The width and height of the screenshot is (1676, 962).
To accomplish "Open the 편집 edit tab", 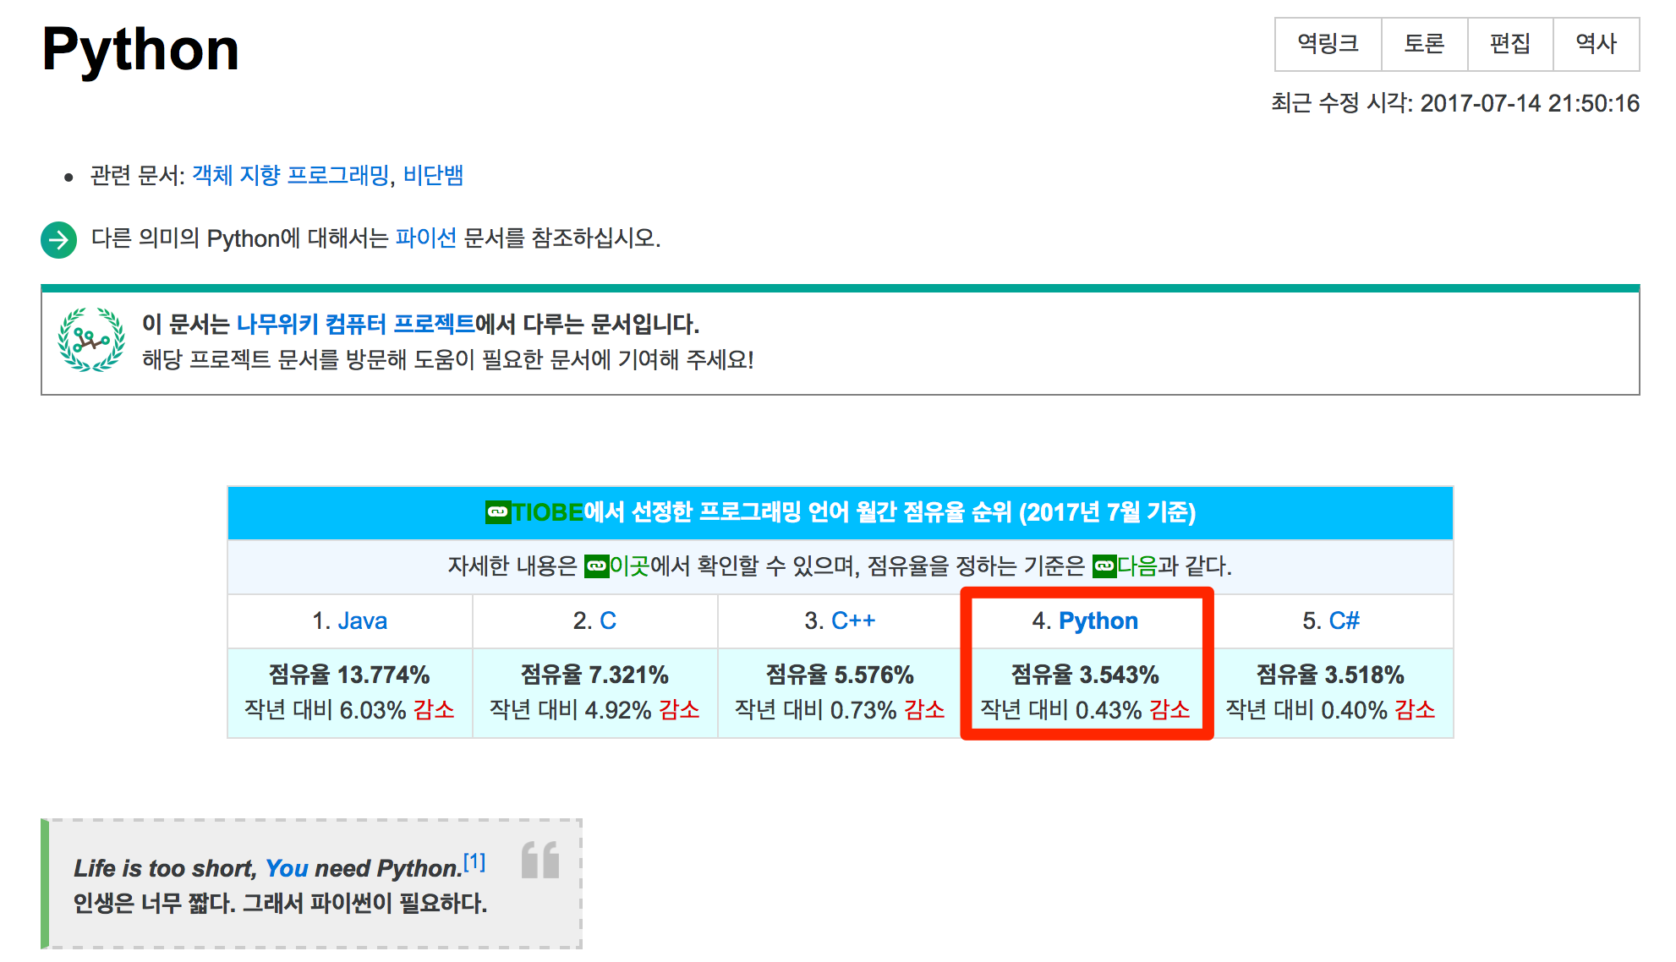I will pyautogui.click(x=1510, y=44).
